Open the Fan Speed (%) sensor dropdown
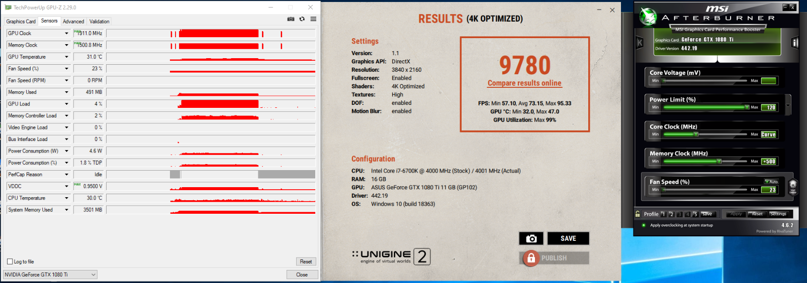The height and width of the screenshot is (283, 807). 66,69
